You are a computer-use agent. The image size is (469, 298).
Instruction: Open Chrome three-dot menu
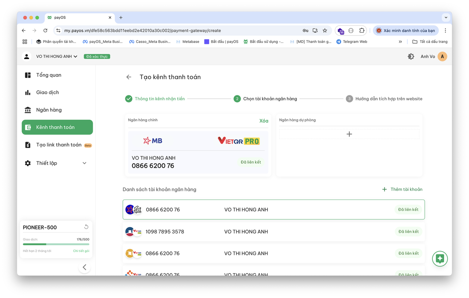click(x=445, y=30)
